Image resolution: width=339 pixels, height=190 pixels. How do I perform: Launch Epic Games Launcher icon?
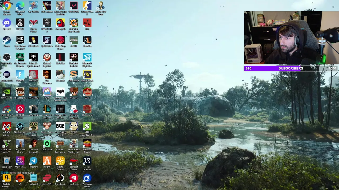point(20,42)
